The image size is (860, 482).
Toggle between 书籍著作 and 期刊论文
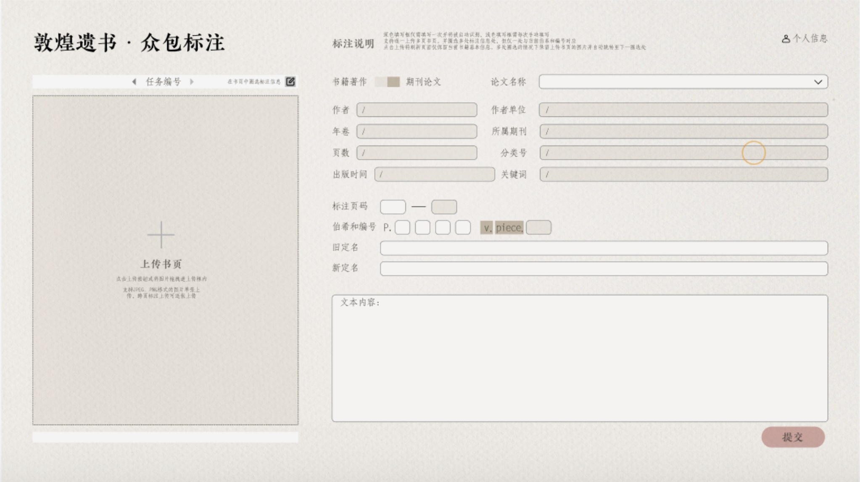[x=387, y=82]
